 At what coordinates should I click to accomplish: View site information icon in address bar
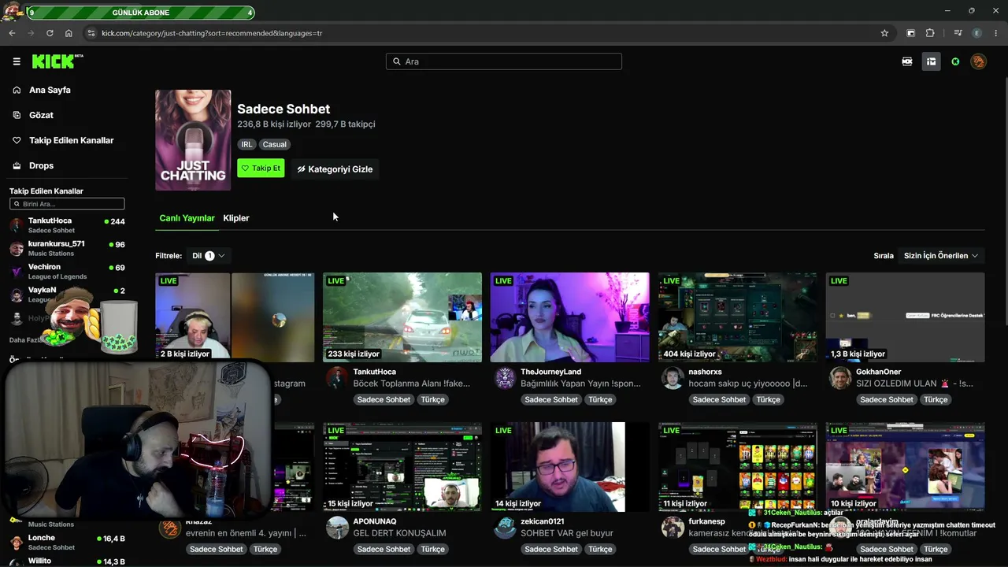[x=91, y=33]
